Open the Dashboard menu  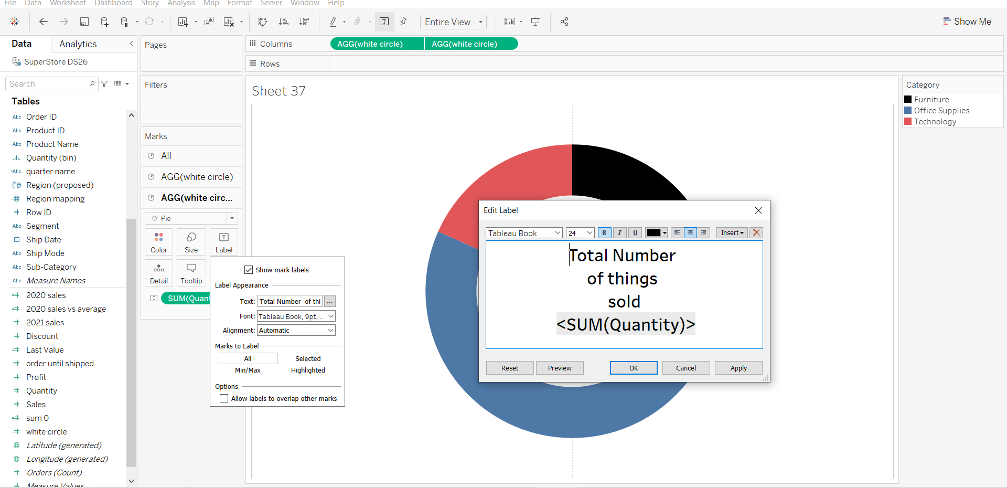point(113,3)
